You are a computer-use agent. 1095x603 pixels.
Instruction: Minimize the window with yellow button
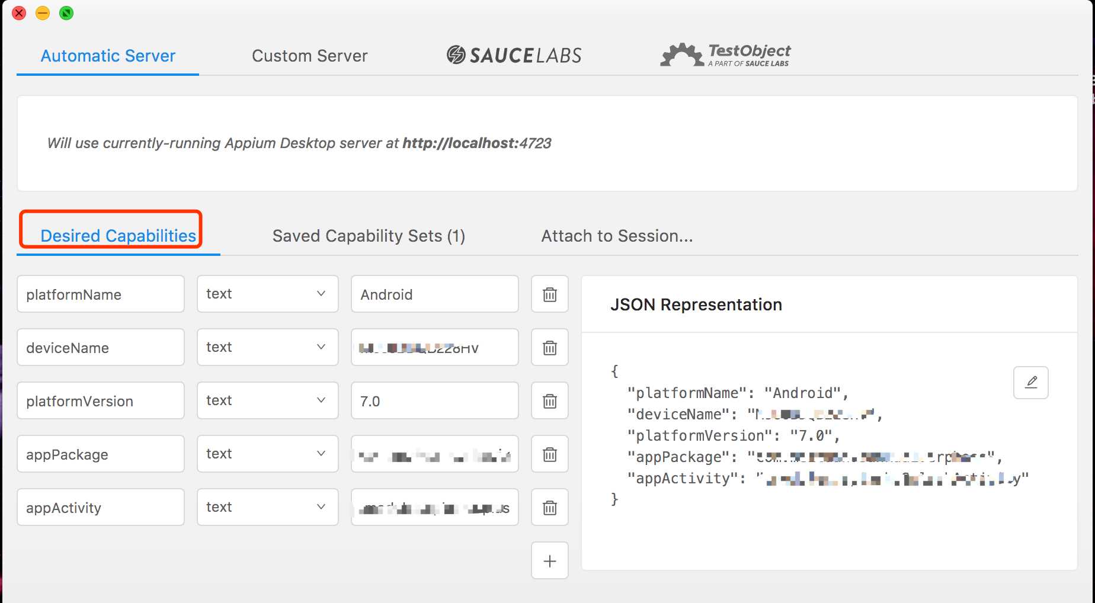tap(43, 13)
